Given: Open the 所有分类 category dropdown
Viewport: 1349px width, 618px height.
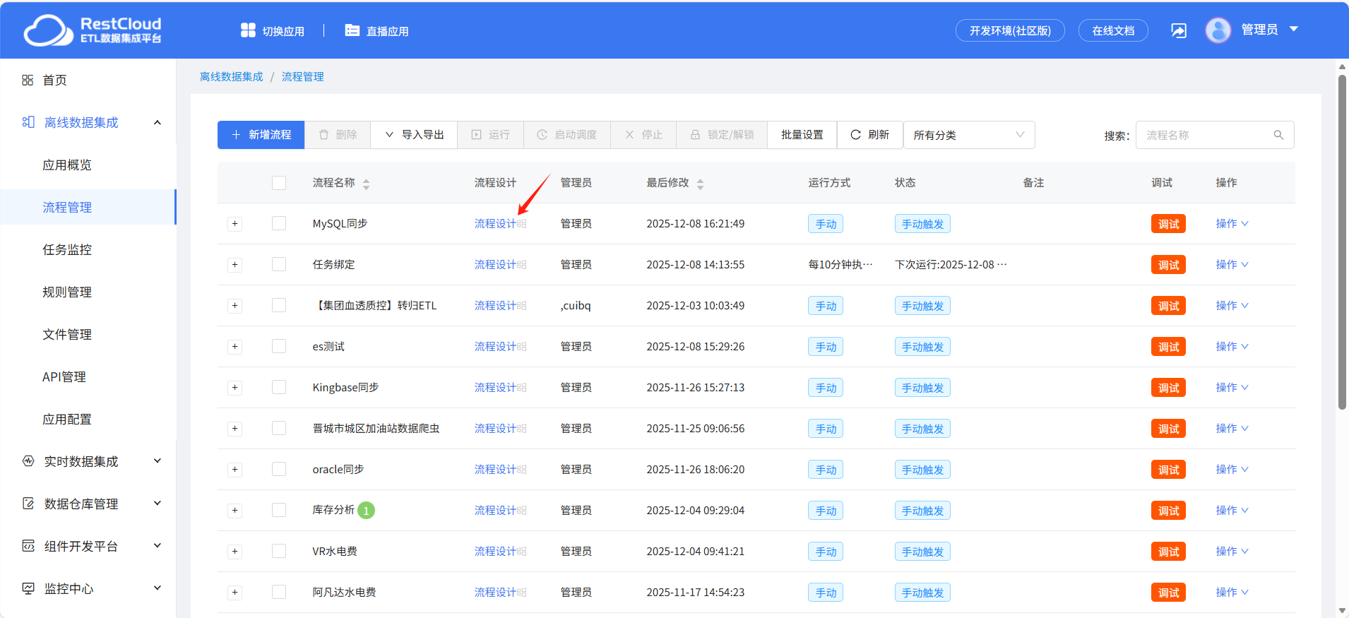Looking at the screenshot, I should 969,135.
